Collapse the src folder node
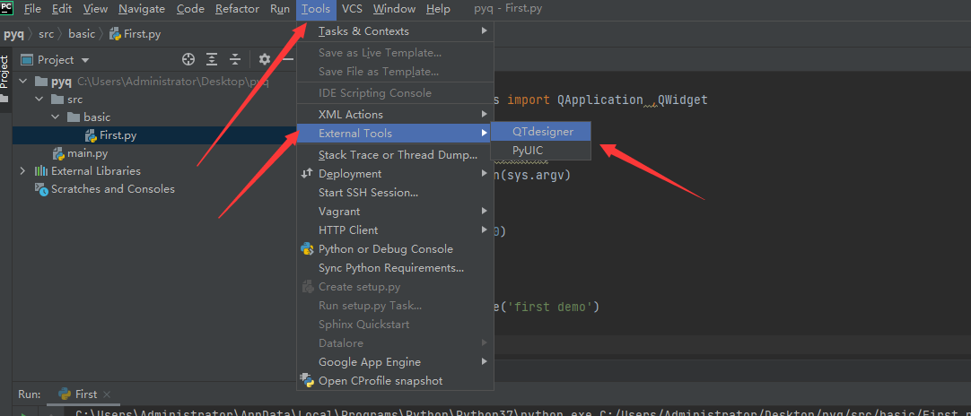Image resolution: width=971 pixels, height=416 pixels. (39, 99)
